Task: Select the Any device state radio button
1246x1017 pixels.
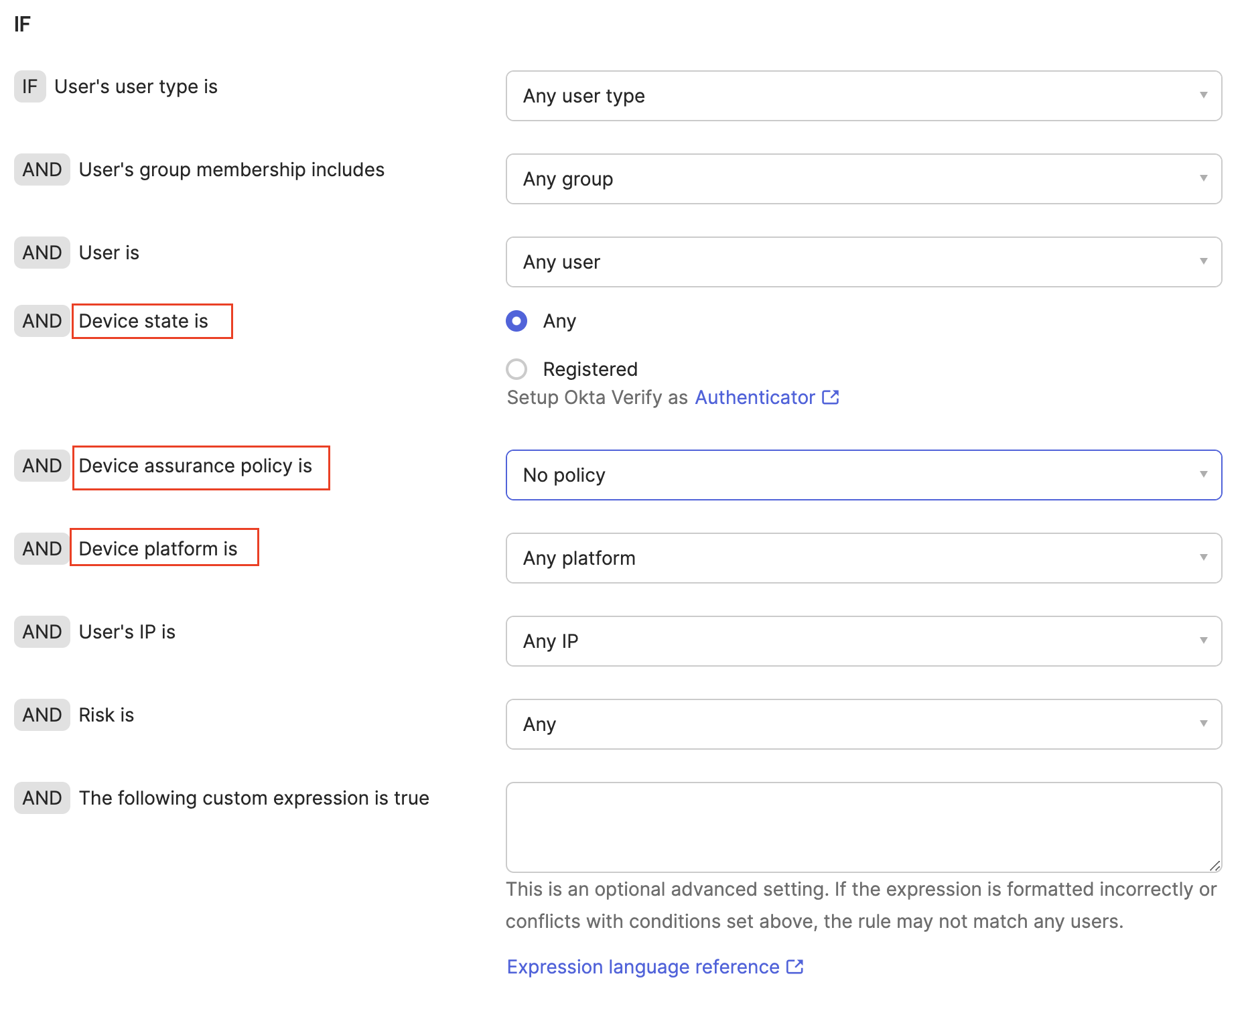Action: [x=516, y=321]
